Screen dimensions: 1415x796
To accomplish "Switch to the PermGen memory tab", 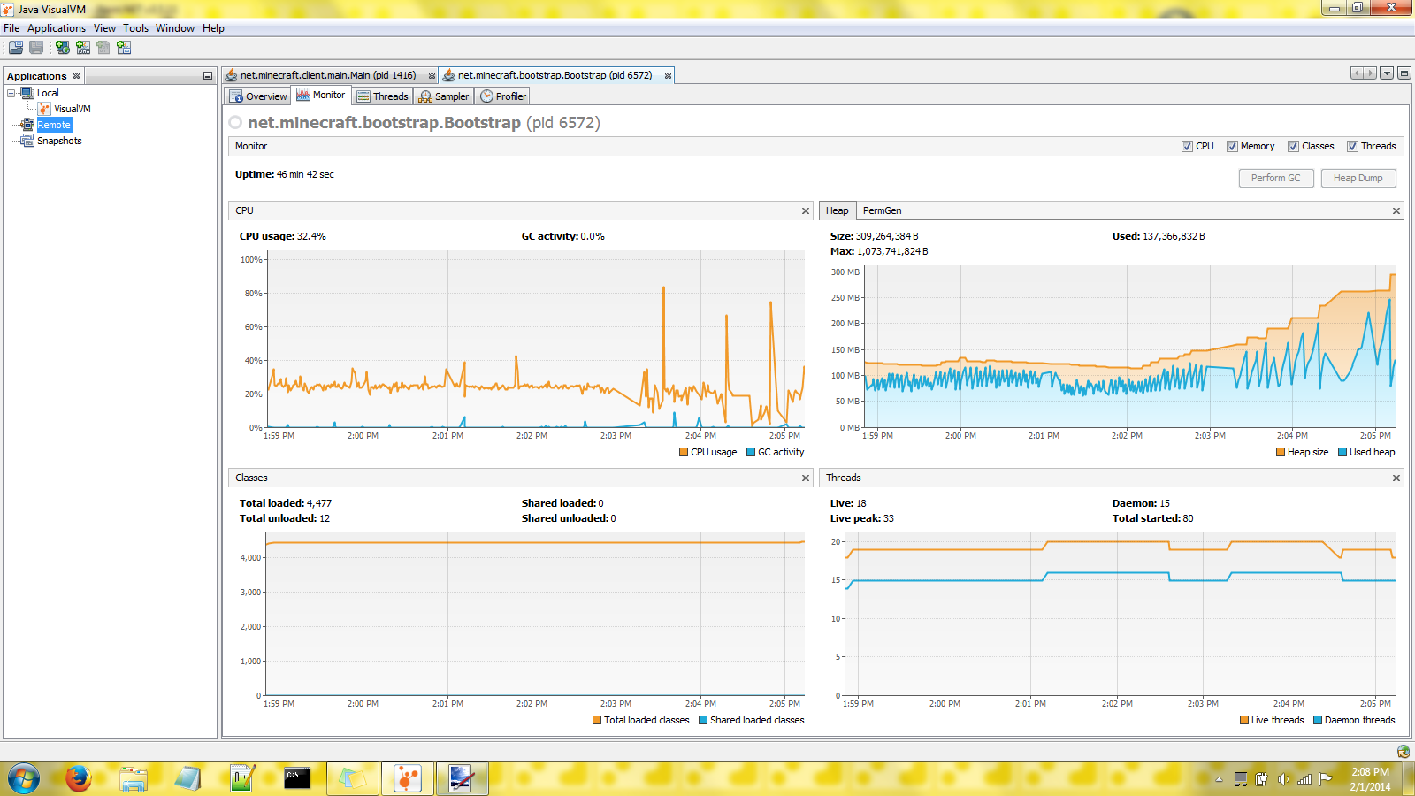I will pyautogui.click(x=882, y=210).
